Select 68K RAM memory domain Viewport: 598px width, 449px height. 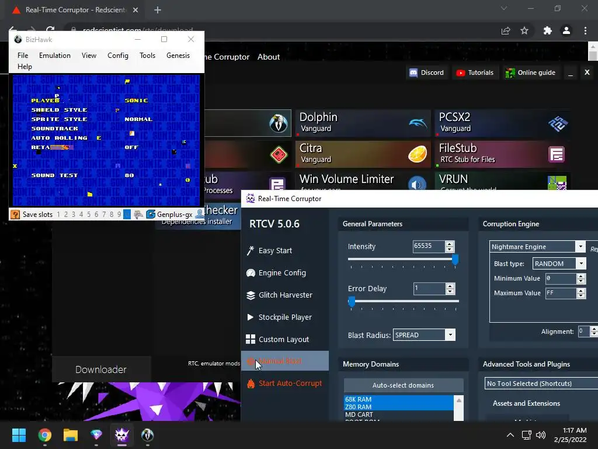click(x=398, y=399)
